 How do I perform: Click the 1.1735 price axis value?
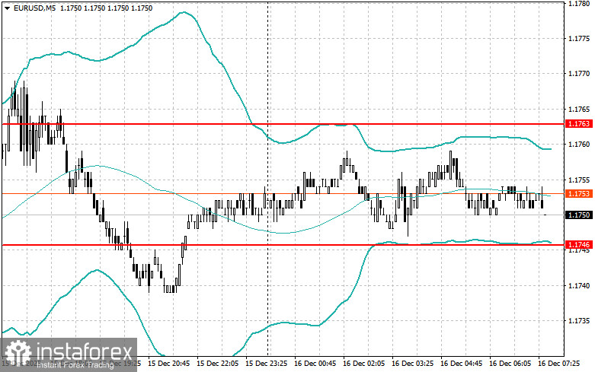coord(579,321)
